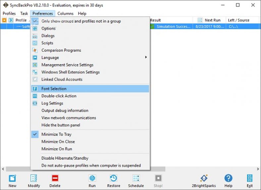This screenshot has width=261, height=190.
Task: Click the Options menu icon
Action: tap(35, 28)
